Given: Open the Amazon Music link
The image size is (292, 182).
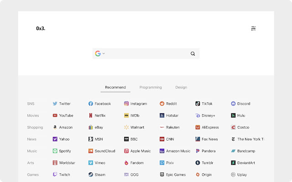Looking at the screenshot, I should click(175, 151).
